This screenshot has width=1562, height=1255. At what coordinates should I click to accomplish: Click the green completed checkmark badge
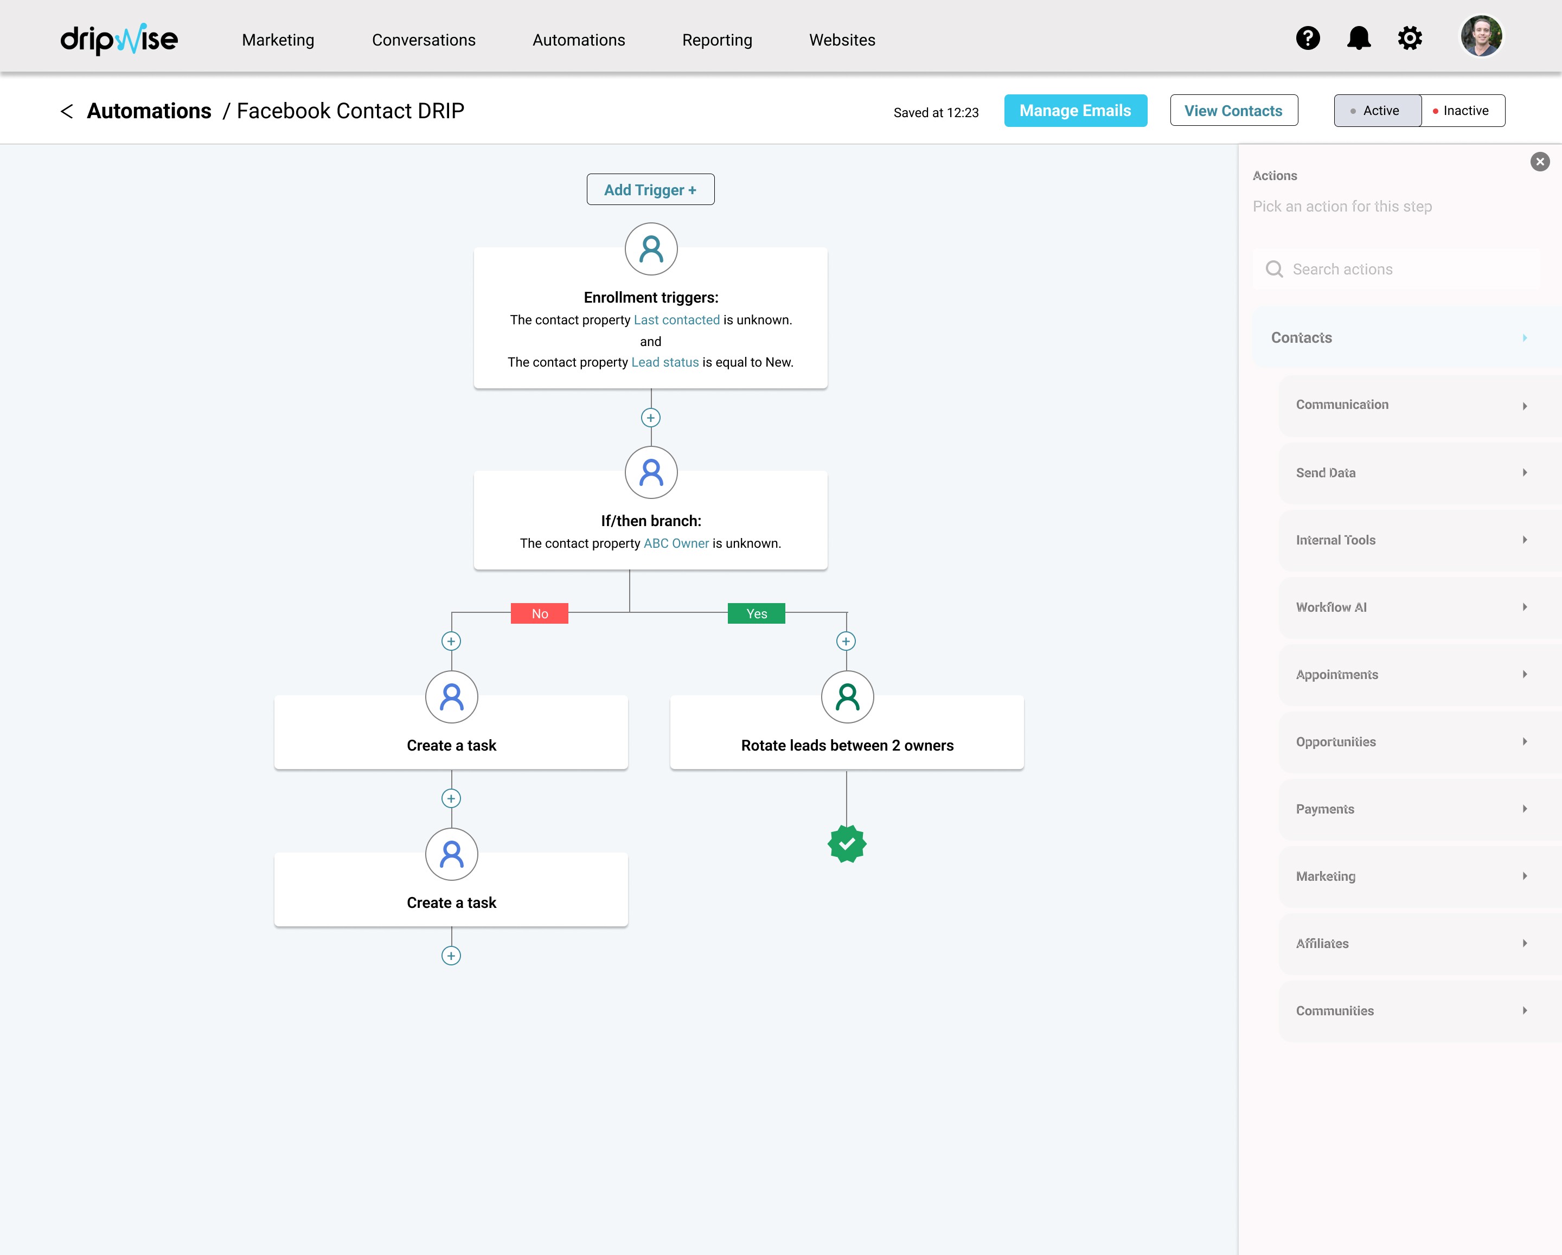(x=847, y=844)
